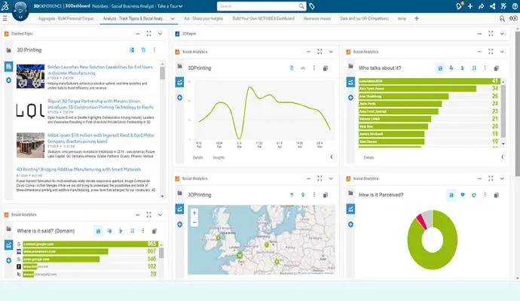Click the share arrow in the top bar
The height and width of the screenshot is (301, 520).
click(x=482, y=6)
